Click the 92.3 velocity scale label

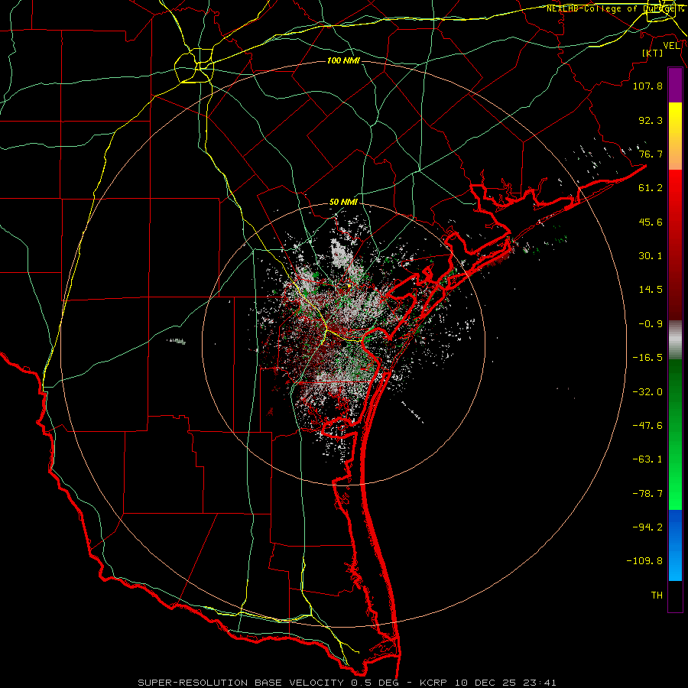point(651,120)
